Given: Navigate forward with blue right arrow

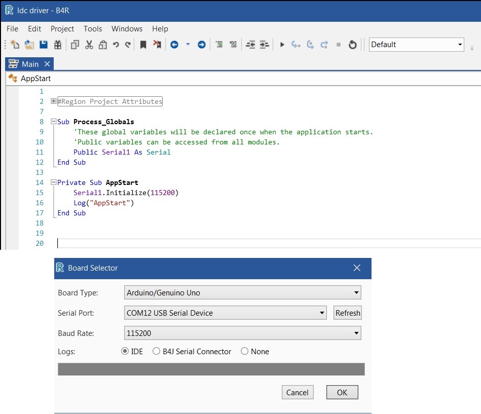Looking at the screenshot, I should pyautogui.click(x=201, y=45).
